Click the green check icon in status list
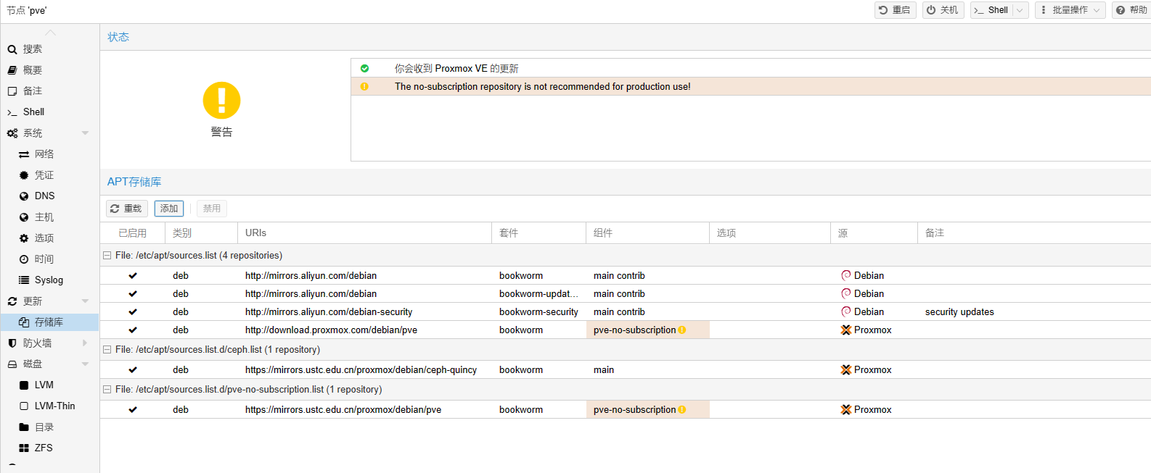 click(x=364, y=68)
